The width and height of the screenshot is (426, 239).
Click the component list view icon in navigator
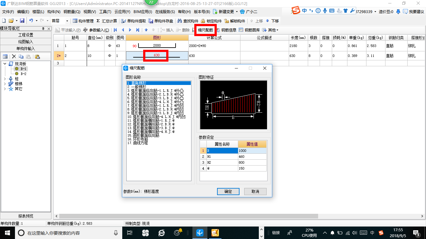[x=5, y=57]
